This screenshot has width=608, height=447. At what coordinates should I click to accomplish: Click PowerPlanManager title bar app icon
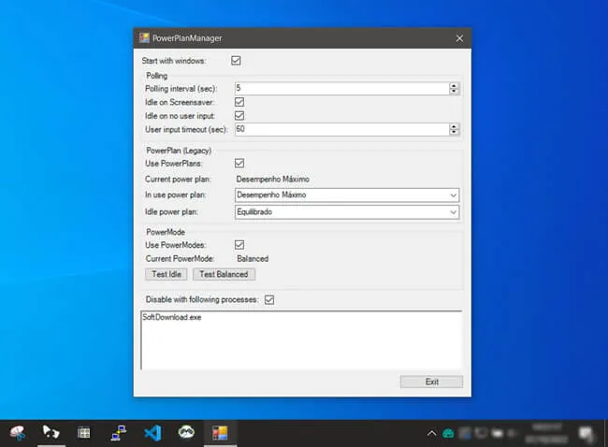[144, 38]
